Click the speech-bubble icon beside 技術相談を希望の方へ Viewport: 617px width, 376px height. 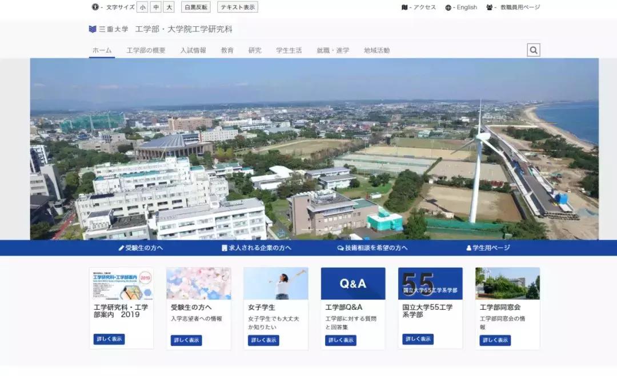pyautogui.click(x=339, y=248)
